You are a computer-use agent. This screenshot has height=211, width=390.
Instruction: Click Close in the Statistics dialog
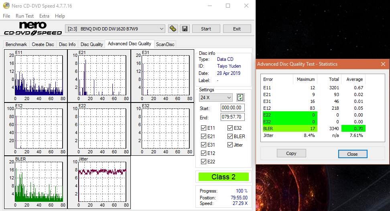pyautogui.click(x=352, y=154)
